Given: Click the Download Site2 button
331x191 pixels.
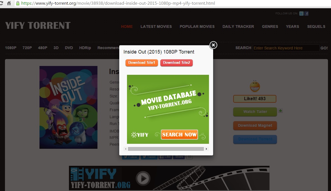Looking at the screenshot, I should coord(176,63).
